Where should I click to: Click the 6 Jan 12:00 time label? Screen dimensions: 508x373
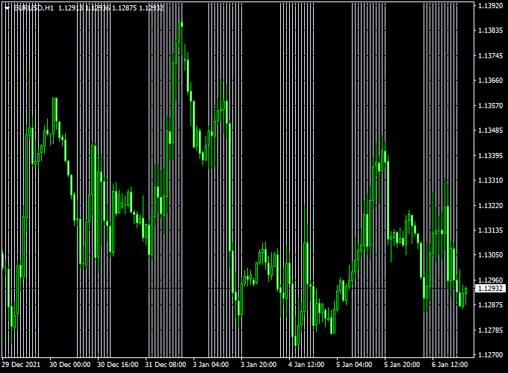point(450,365)
